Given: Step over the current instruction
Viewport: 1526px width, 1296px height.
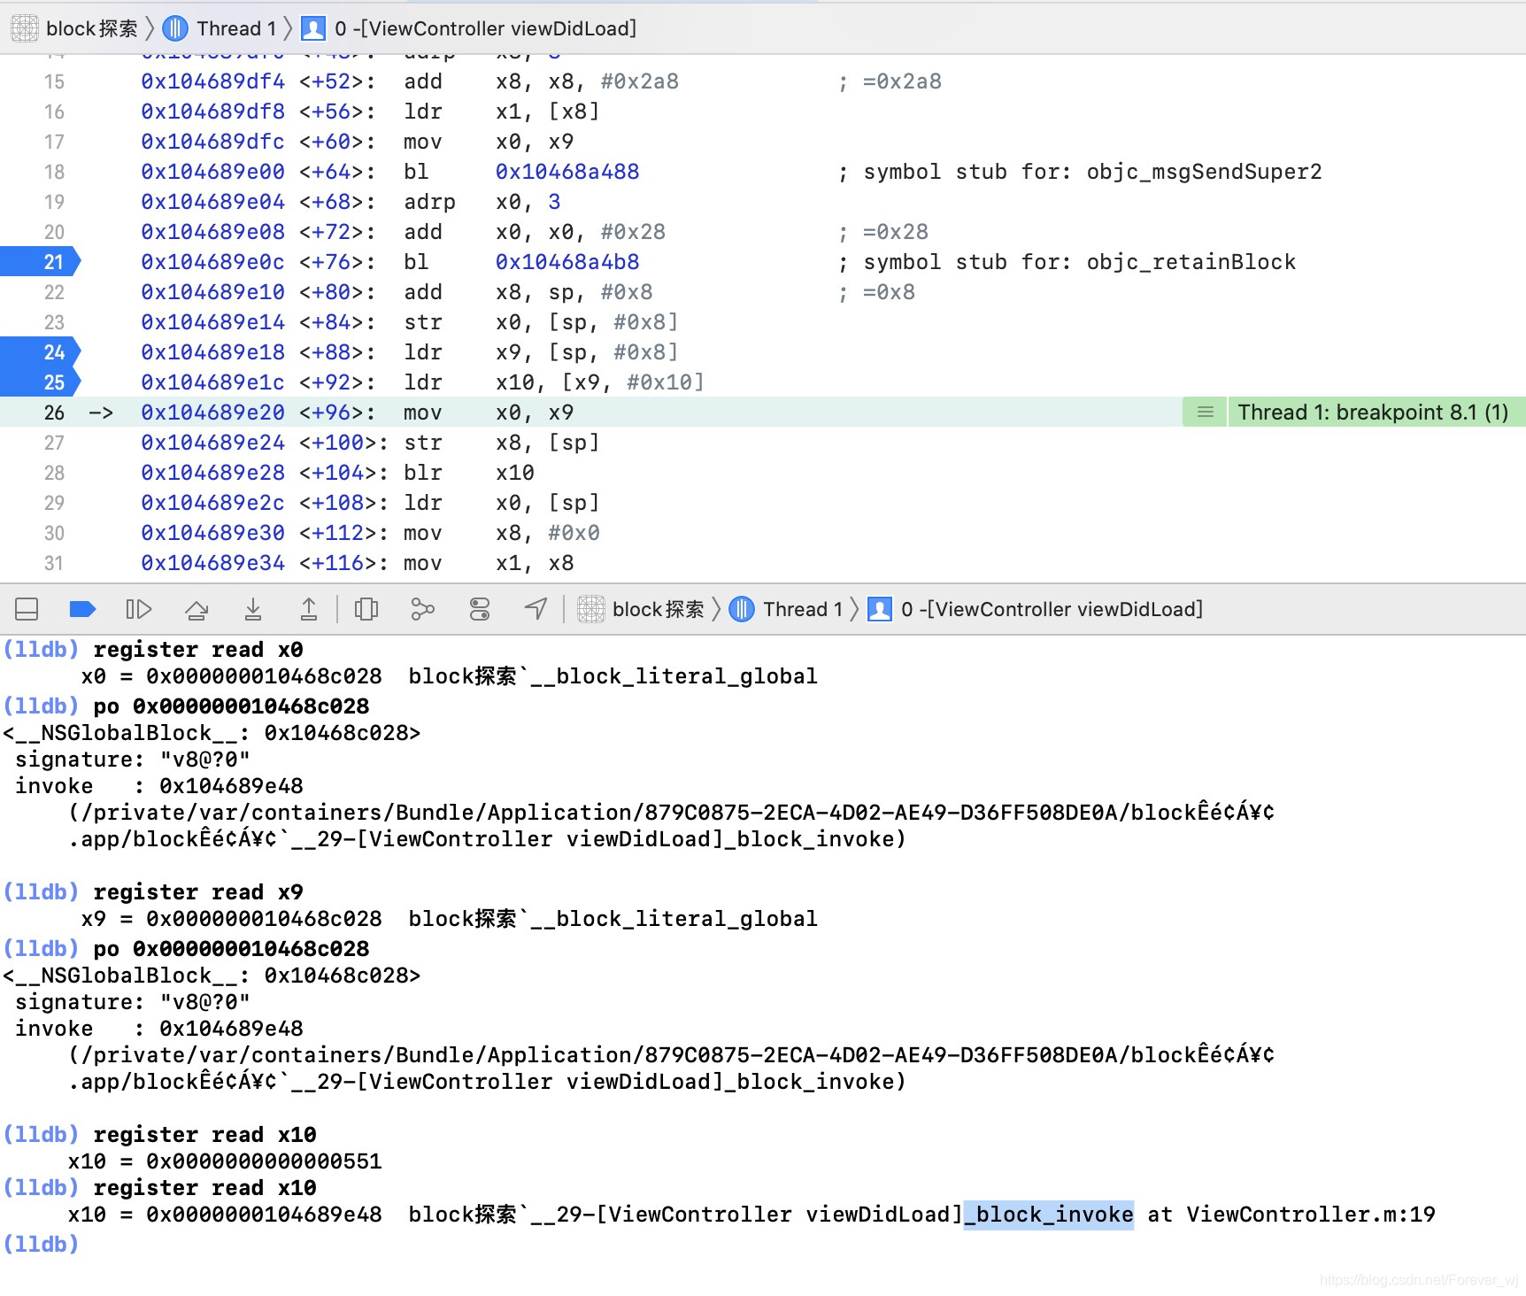Looking at the screenshot, I should 197,609.
